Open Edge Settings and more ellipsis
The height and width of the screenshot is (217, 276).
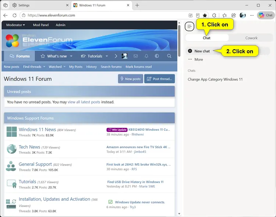pos(252,15)
